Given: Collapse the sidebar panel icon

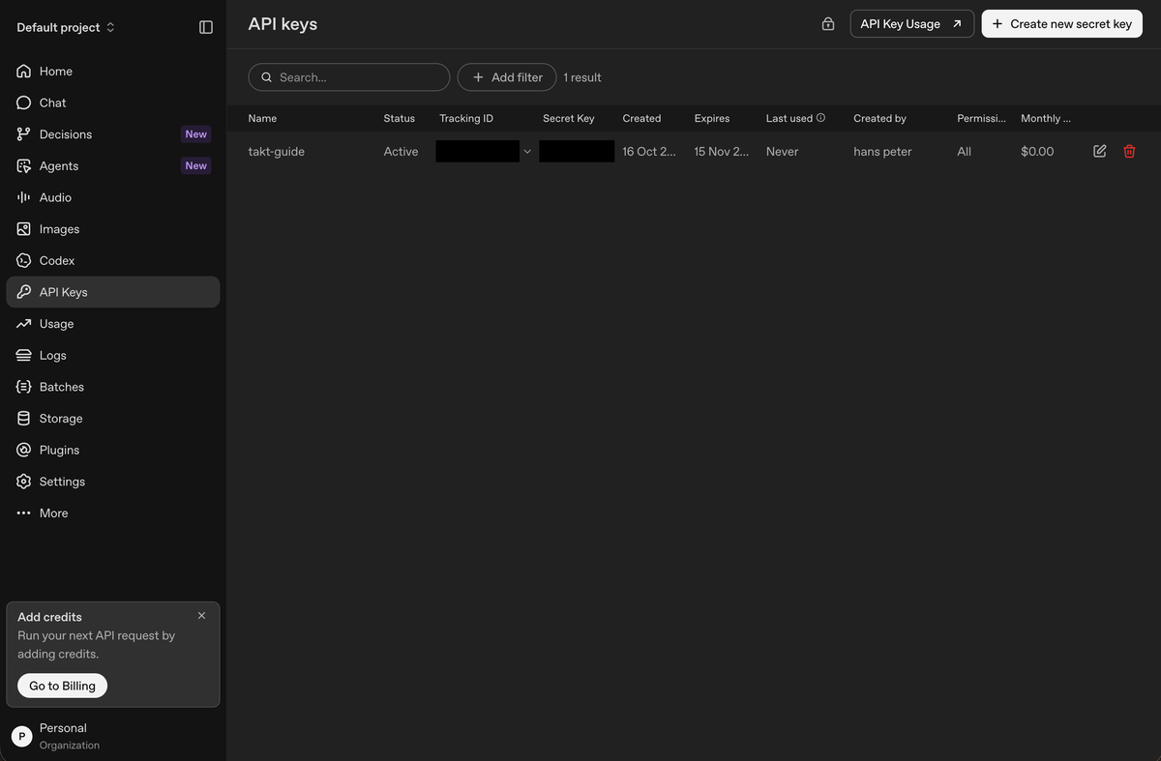Looking at the screenshot, I should click(206, 27).
